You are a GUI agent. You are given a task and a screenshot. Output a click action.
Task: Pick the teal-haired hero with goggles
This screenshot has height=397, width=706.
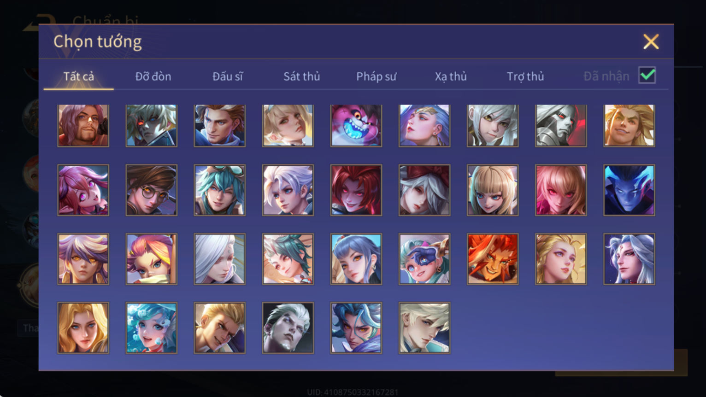[220, 190]
